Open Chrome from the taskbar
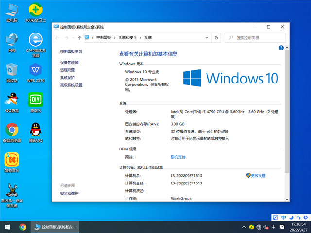Viewport: 311px width, 233px height. (x=23, y=227)
